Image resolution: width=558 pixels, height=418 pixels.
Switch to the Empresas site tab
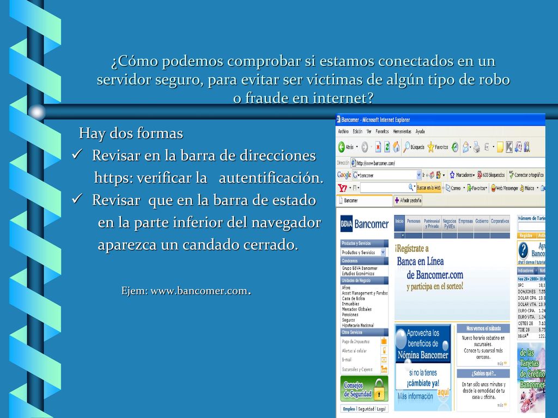point(465,224)
